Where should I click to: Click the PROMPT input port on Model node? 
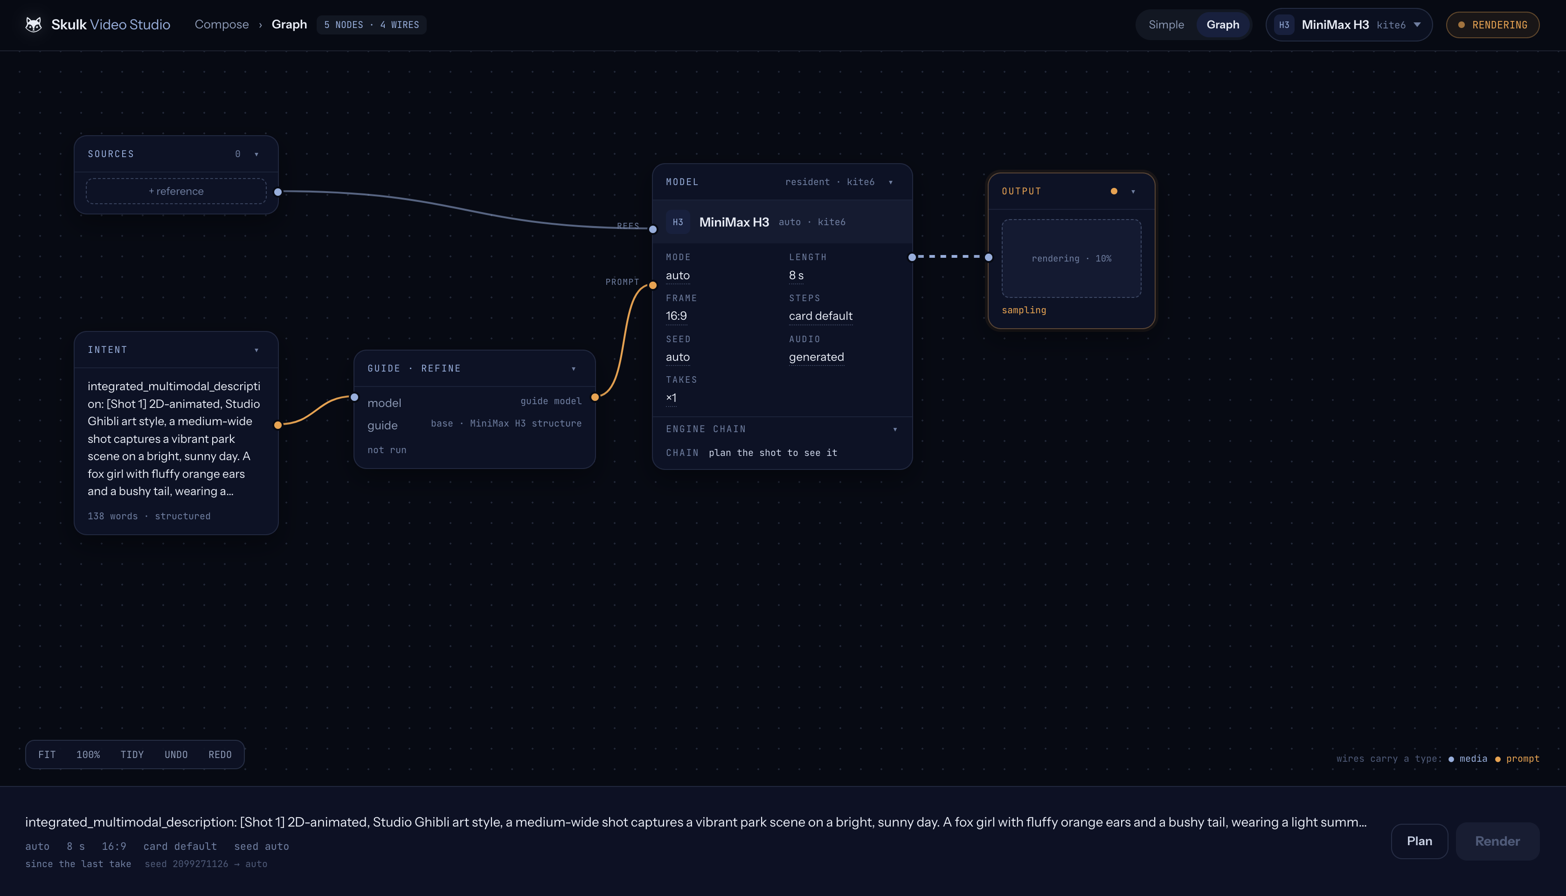(x=653, y=286)
